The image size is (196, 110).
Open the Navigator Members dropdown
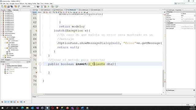8,62
